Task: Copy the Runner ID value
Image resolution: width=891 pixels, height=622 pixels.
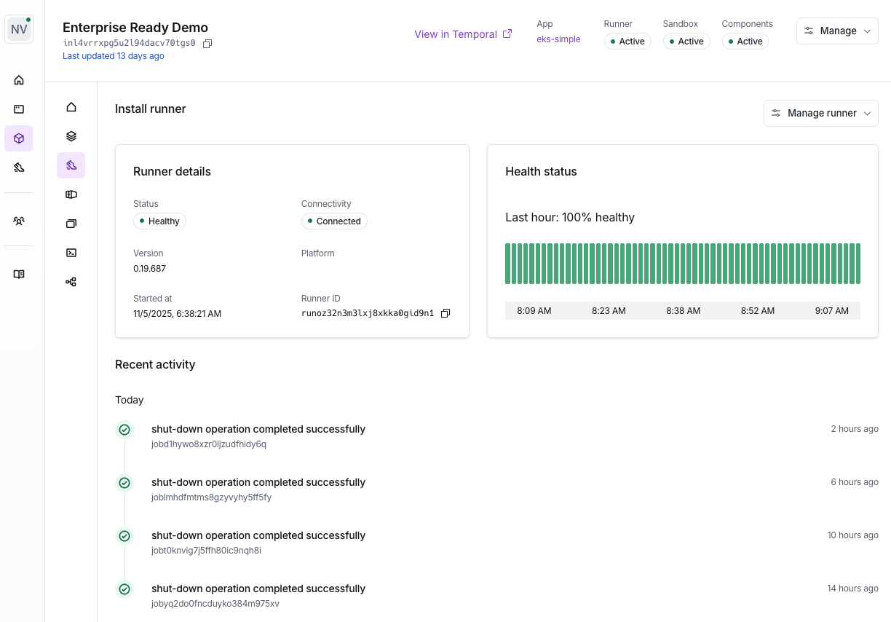Action: pyautogui.click(x=445, y=313)
